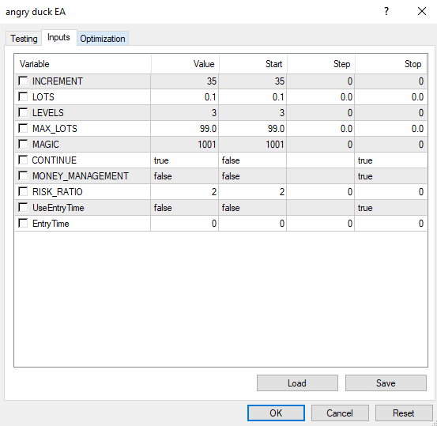
Task: Tick the LOTS row checkbox
Action: pyautogui.click(x=23, y=96)
